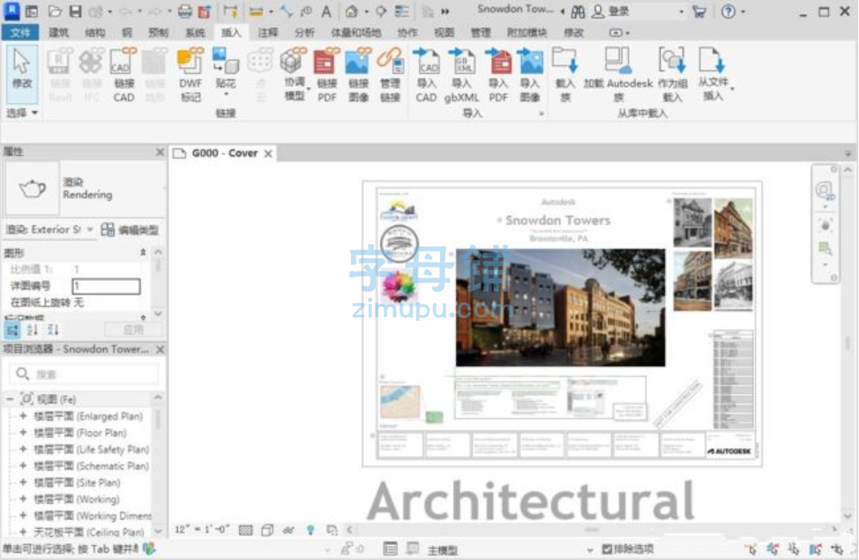859x560 pixels.
Task: Close the G000 - Cover view tab
Action: click(268, 154)
